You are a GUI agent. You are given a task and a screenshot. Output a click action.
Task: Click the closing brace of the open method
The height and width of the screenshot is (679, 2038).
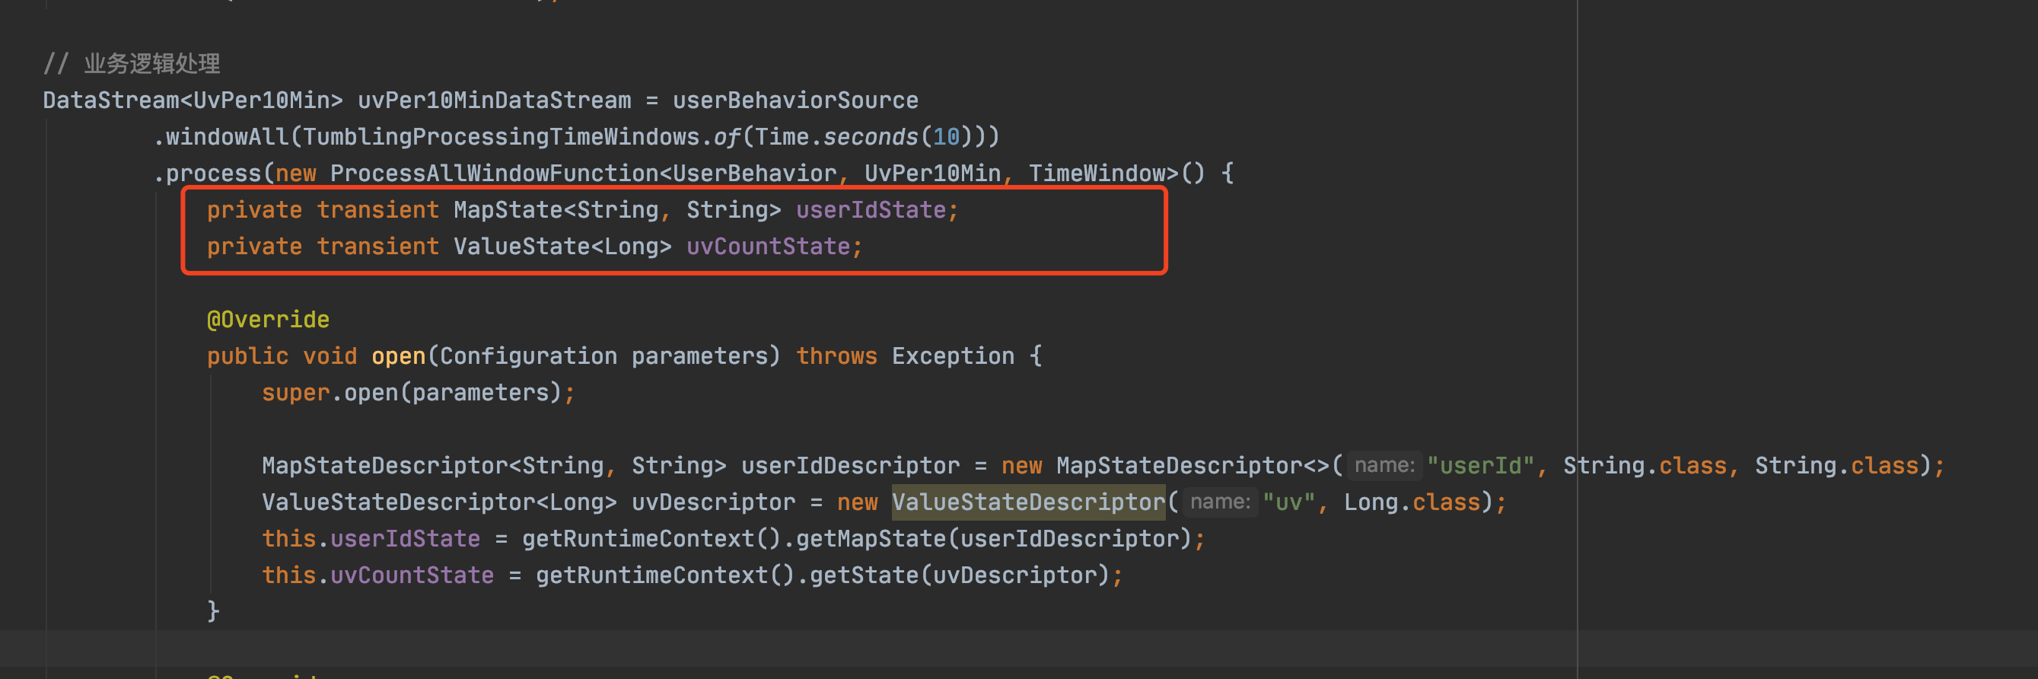[213, 611]
